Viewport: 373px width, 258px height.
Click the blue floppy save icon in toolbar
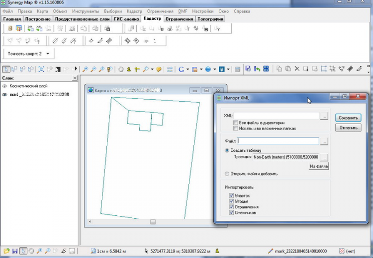[x=248, y=69]
